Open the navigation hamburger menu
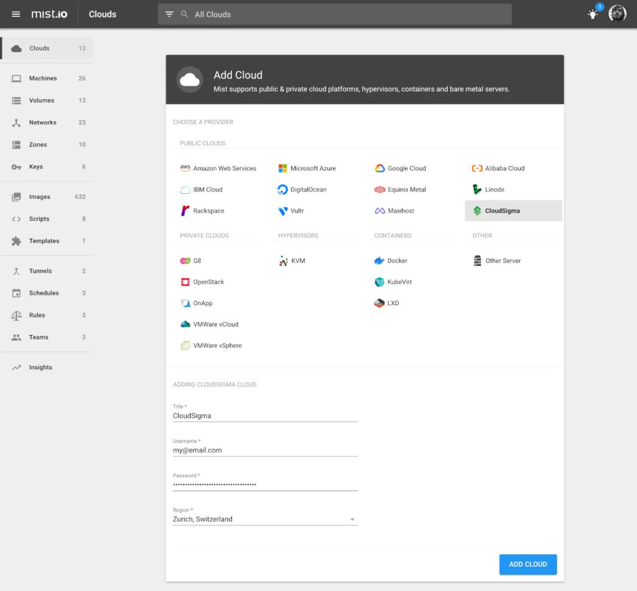The image size is (637, 591). click(x=16, y=14)
